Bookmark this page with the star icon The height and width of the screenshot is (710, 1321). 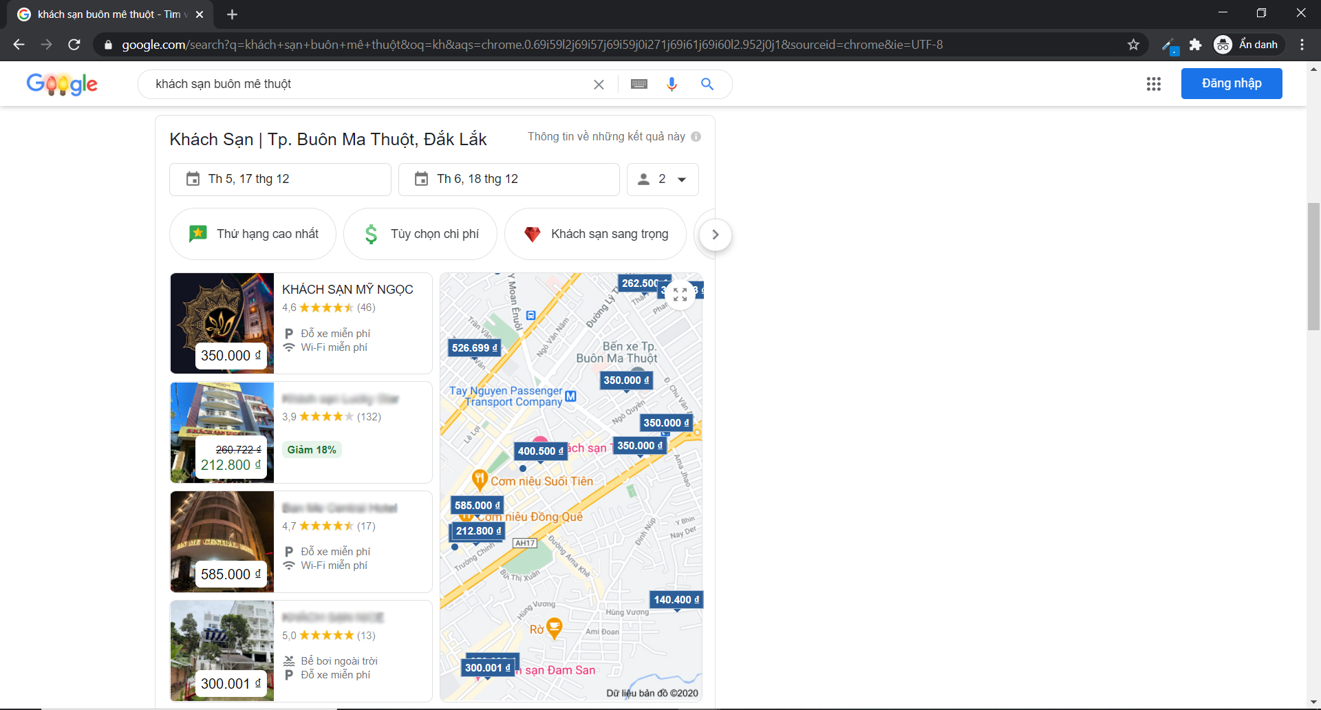click(1133, 45)
